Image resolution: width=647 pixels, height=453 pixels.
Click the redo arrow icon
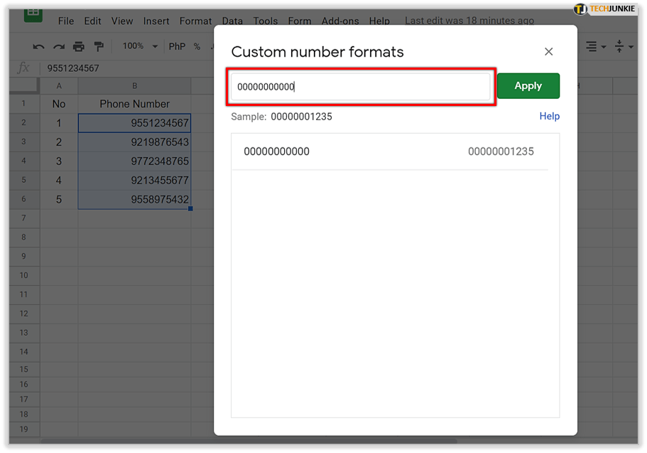pyautogui.click(x=58, y=47)
